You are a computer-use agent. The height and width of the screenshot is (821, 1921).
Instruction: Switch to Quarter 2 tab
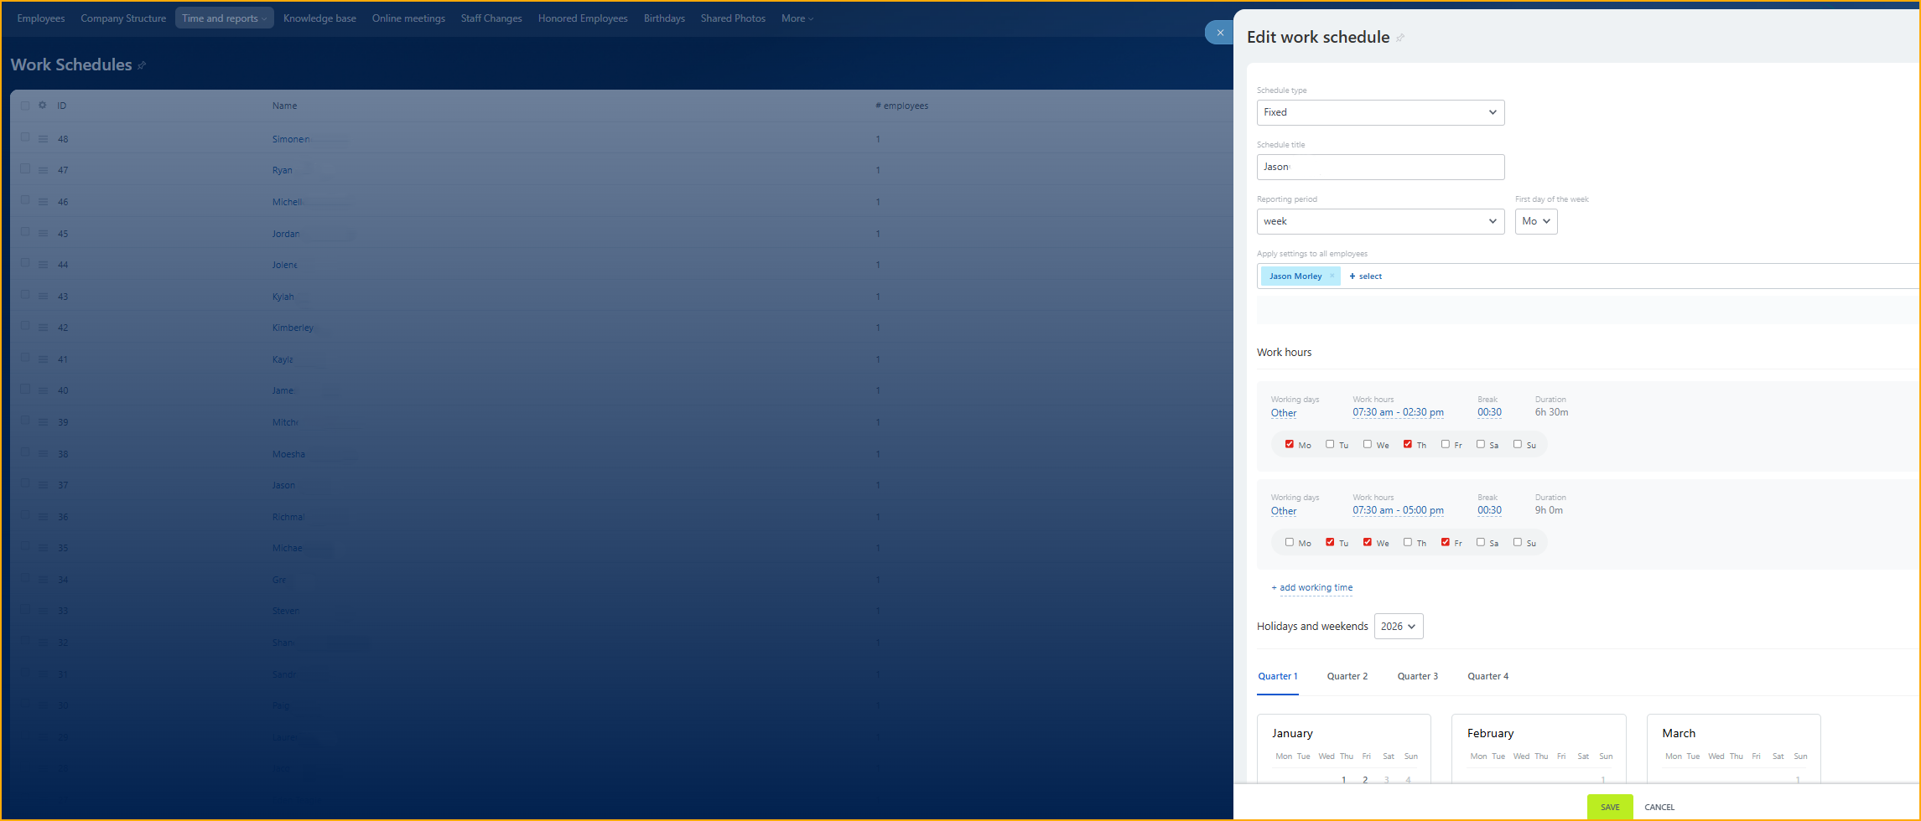(x=1347, y=676)
